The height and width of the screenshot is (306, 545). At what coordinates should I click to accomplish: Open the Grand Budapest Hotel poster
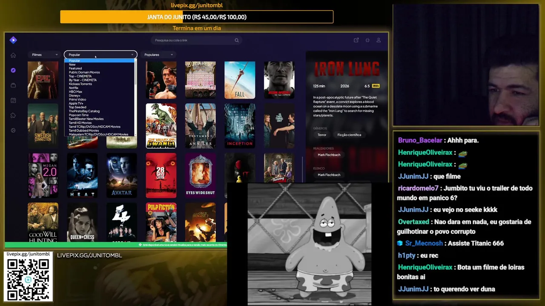click(201, 80)
